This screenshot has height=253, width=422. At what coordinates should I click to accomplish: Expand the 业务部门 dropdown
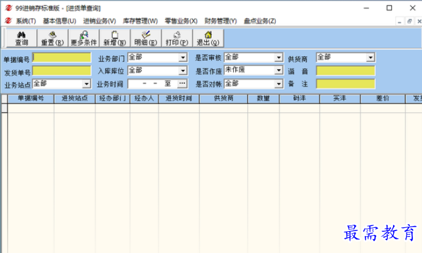click(183, 57)
